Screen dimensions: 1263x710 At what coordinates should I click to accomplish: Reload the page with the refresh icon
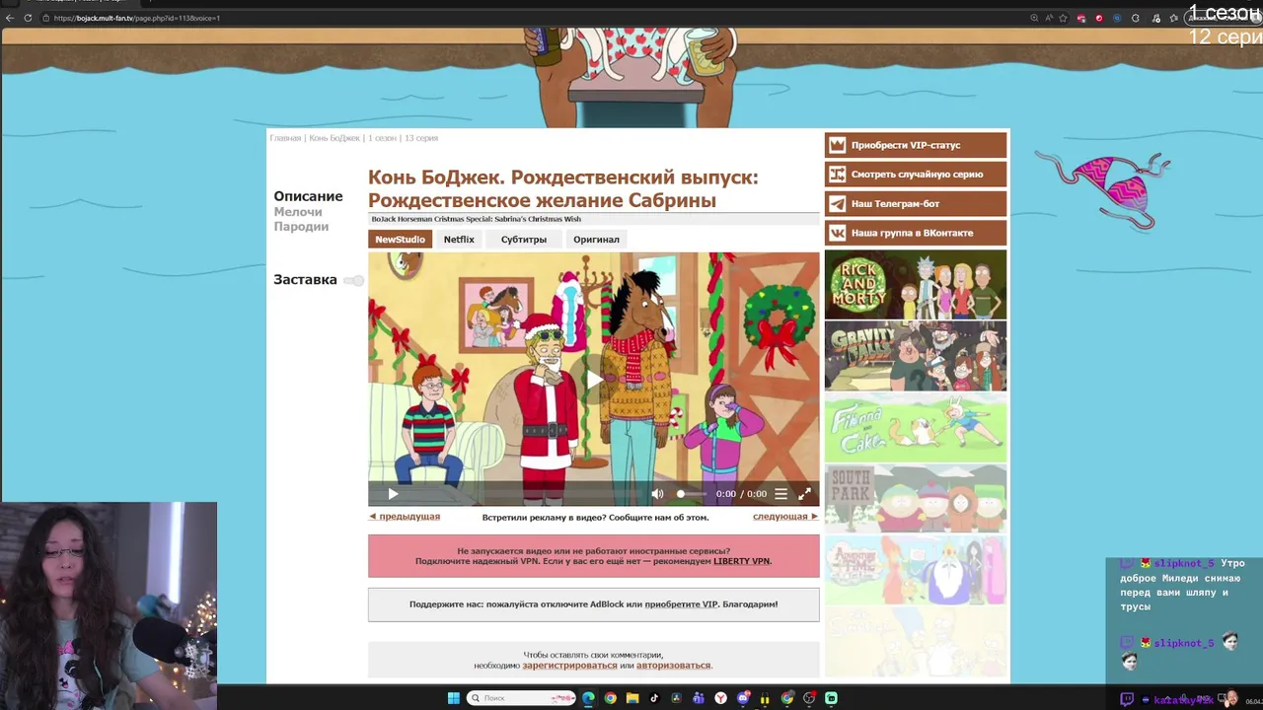28,18
